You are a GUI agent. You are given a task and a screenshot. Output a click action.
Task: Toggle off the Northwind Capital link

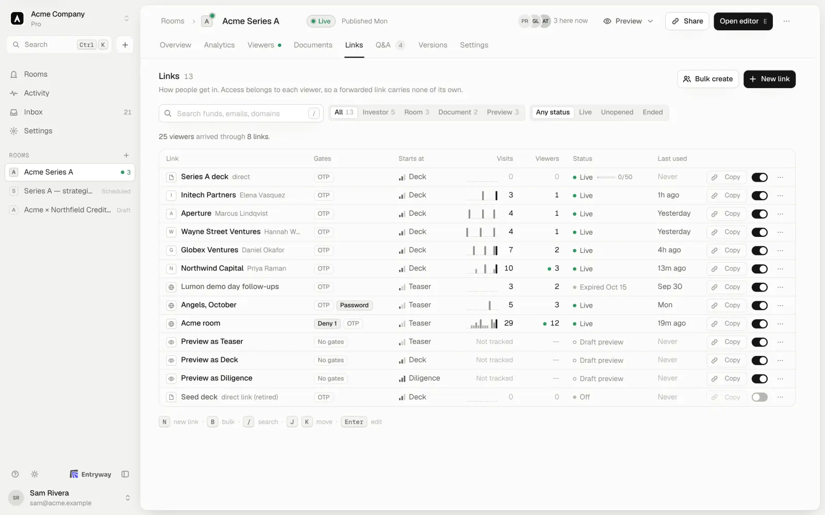pos(760,269)
